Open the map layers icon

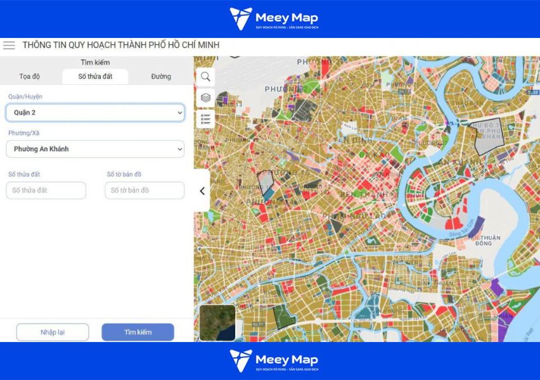[205, 98]
